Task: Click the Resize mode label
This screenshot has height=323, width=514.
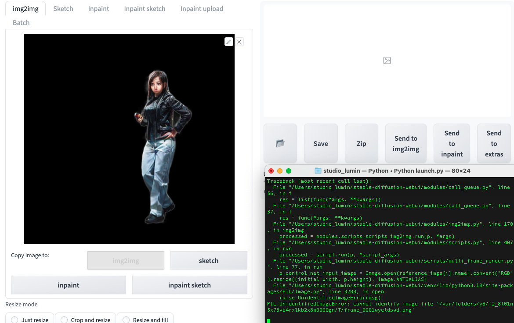Action: coord(22,304)
